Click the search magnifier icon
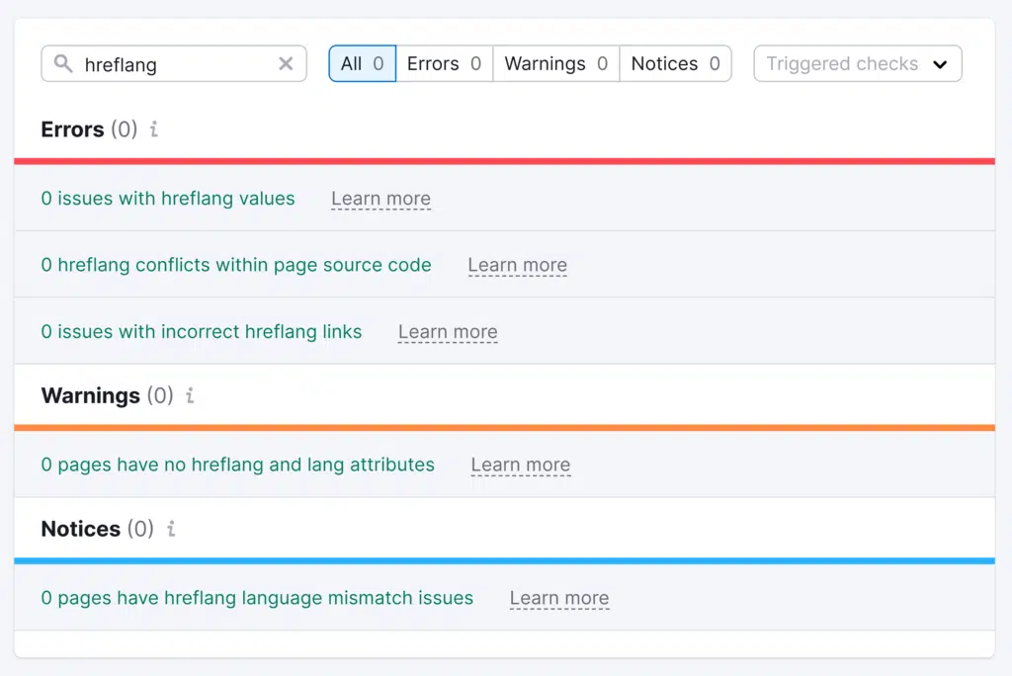Image resolution: width=1012 pixels, height=676 pixels. [63, 64]
